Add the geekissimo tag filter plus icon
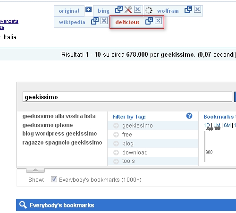The image size is (236, 213). click(116, 126)
